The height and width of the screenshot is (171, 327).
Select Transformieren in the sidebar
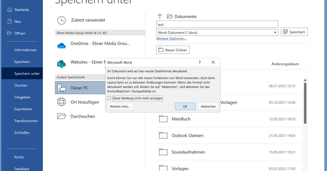pos(26,121)
